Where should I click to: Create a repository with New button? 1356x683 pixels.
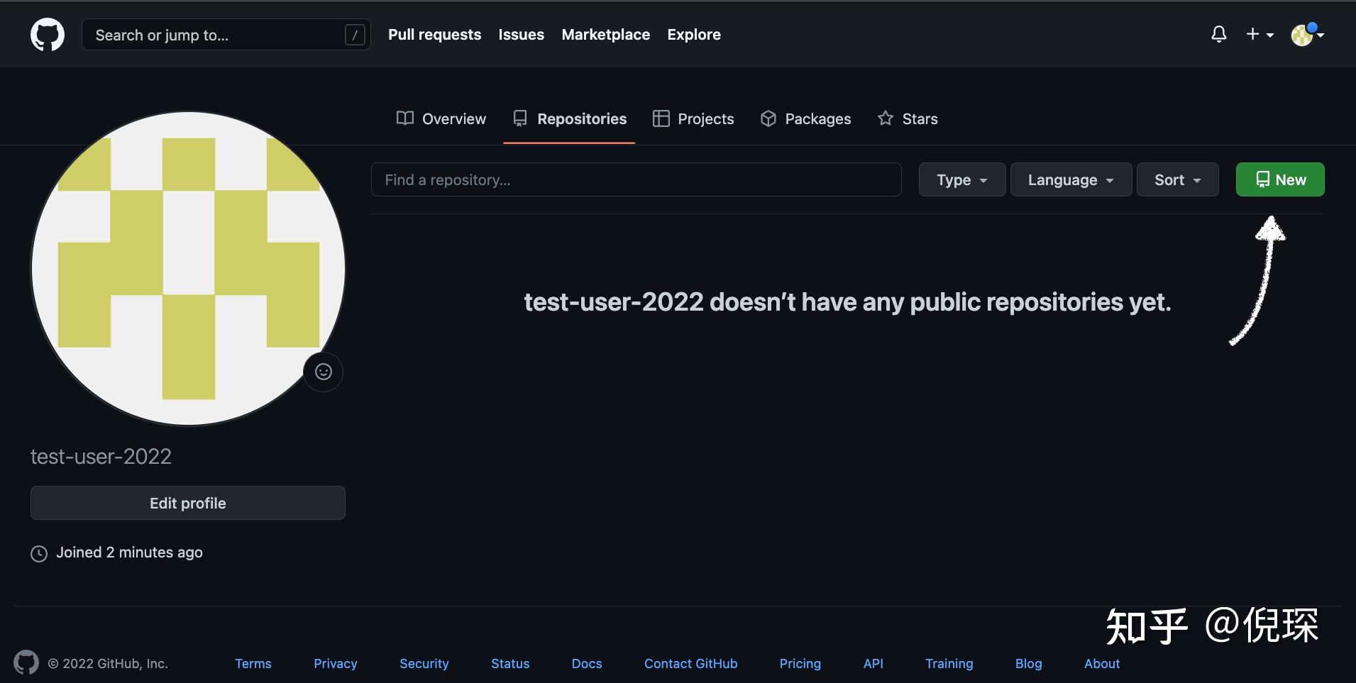[1280, 179]
